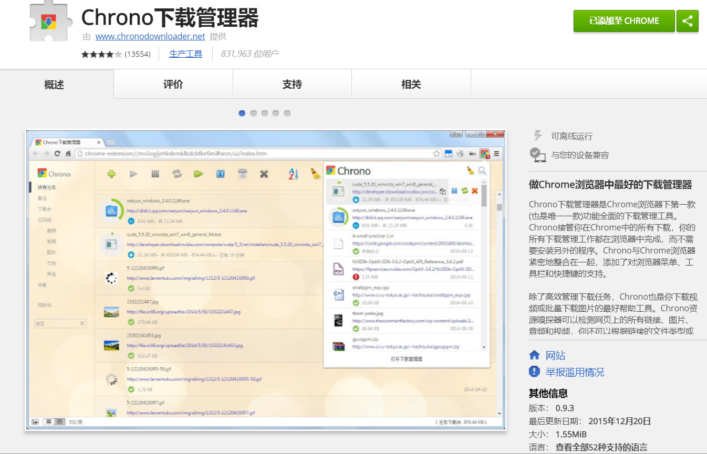Viewport: 707px width, 454px height.
Task: Open the 网站 link
Action: point(555,355)
